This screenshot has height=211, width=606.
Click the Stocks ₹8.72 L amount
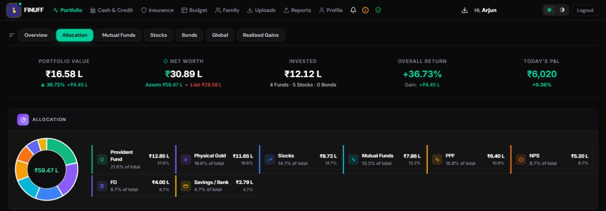click(x=328, y=156)
